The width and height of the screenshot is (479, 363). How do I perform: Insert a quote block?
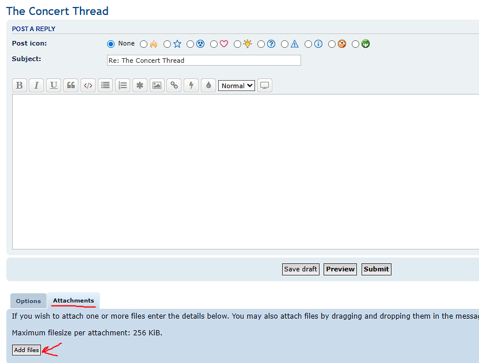pos(71,85)
